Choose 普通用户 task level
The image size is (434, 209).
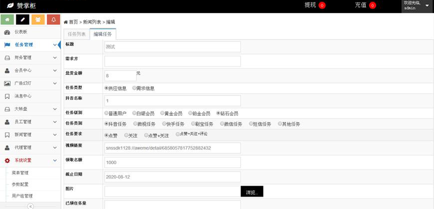(106, 113)
